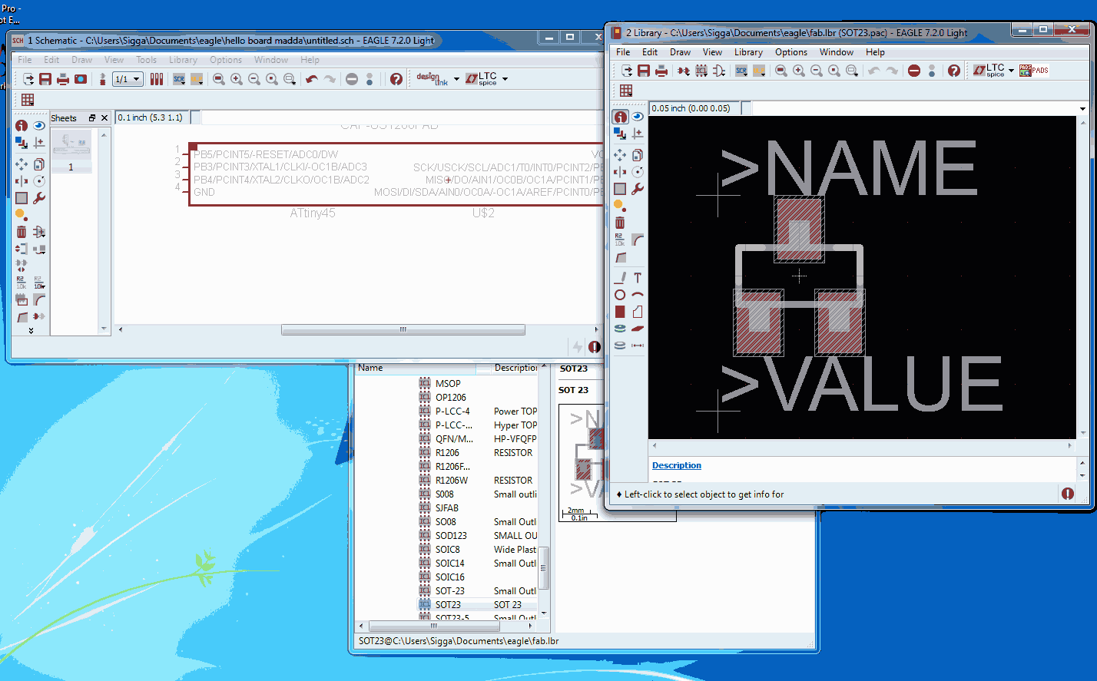Image resolution: width=1097 pixels, height=681 pixels.
Task: Select the Arc tool in the Library palette
Action: tap(638, 295)
